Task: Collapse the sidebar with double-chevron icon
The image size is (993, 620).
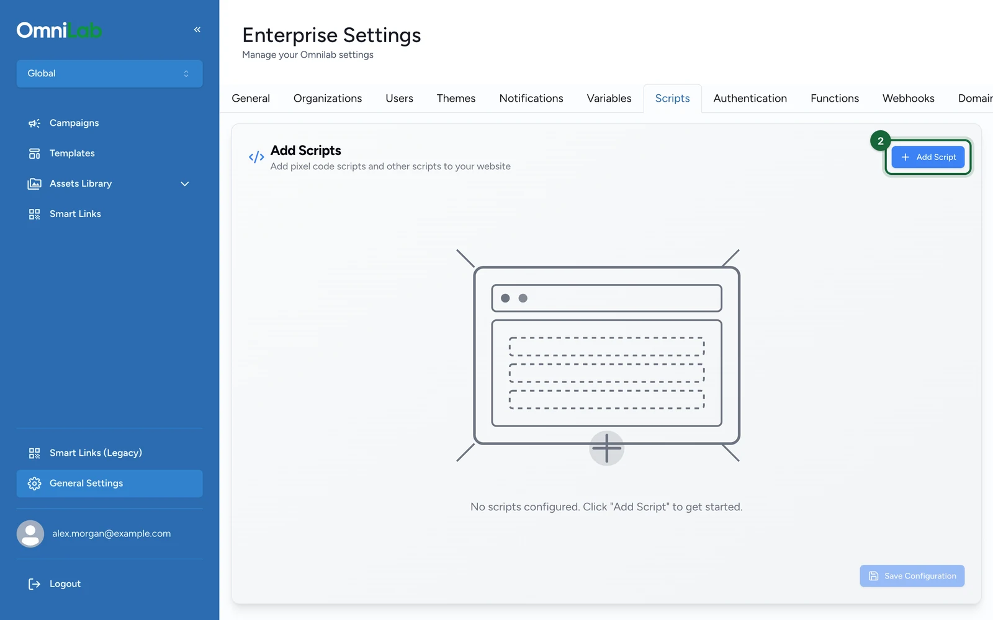Action: pos(197,30)
